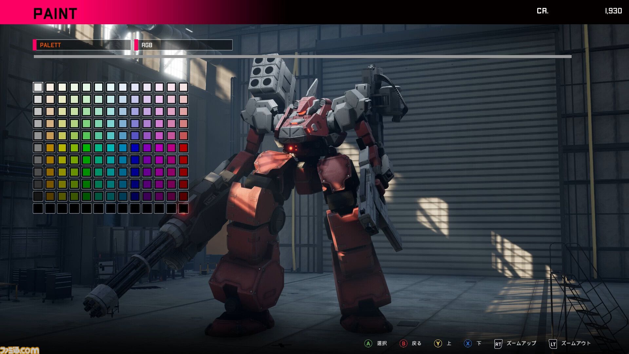Pick the dark teal swatch in the ninth row, seventh column

pyautogui.click(x=111, y=184)
